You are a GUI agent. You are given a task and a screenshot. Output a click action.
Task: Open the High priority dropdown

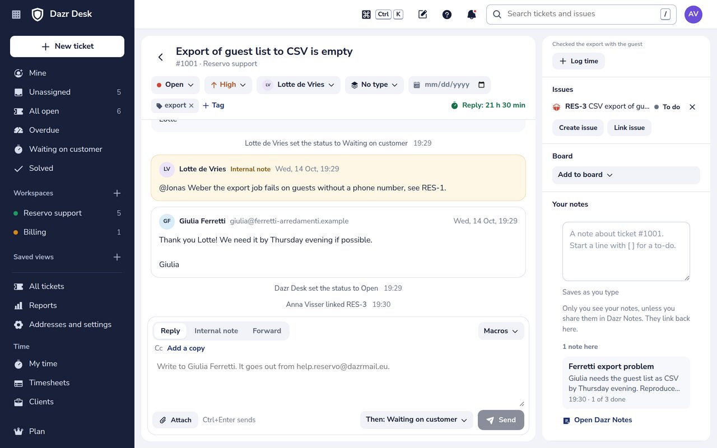[228, 85]
